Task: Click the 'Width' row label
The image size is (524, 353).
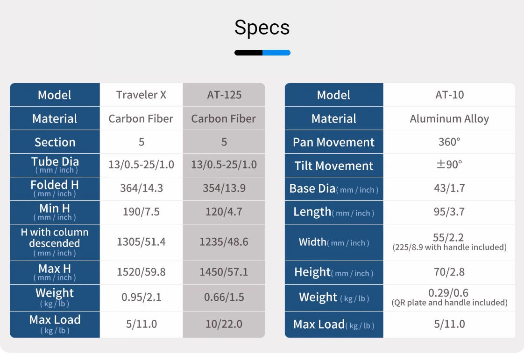Action: [334, 242]
